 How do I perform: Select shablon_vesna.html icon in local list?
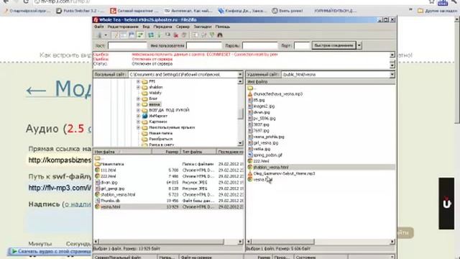tap(98, 194)
